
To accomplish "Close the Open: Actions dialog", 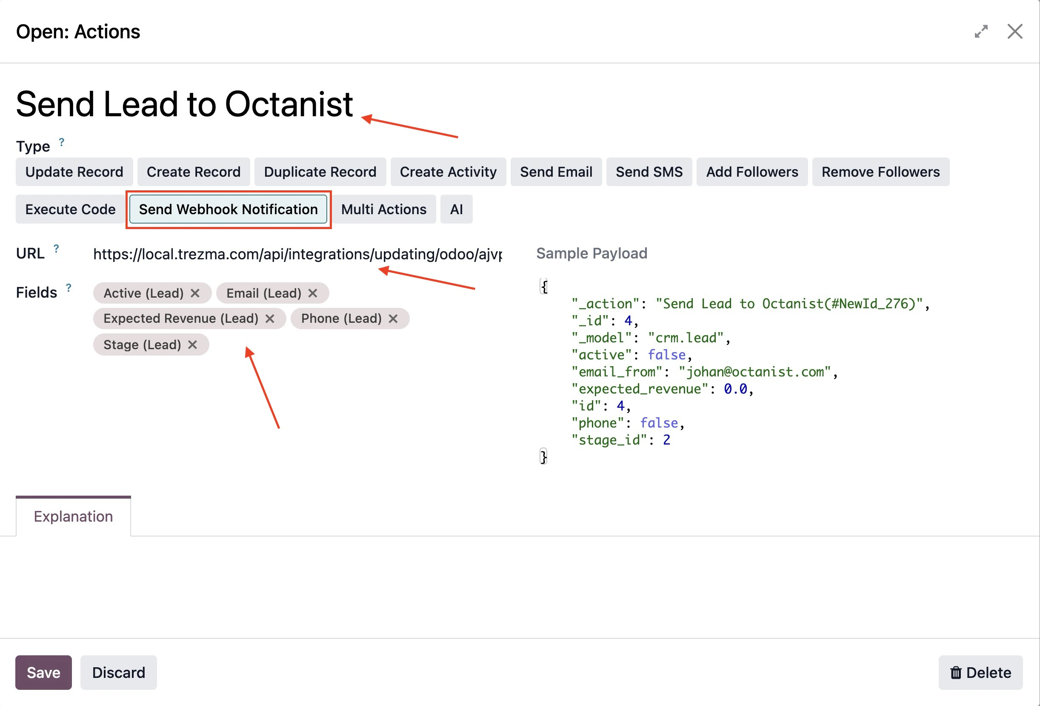I will [1014, 32].
